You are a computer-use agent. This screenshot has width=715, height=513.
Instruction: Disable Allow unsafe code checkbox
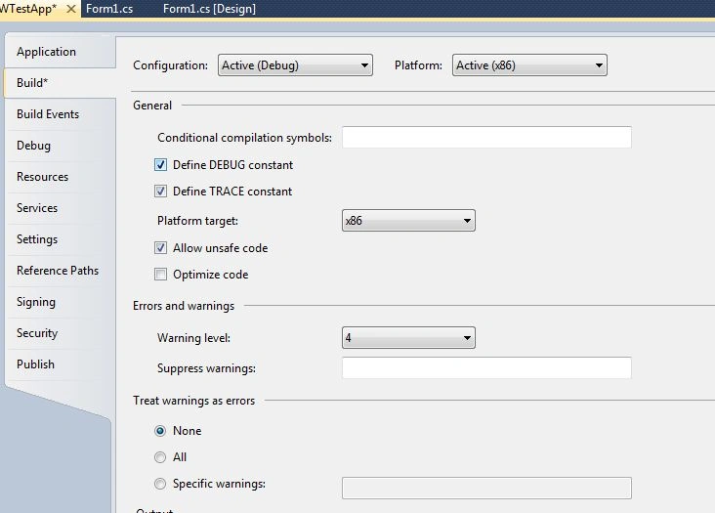160,247
